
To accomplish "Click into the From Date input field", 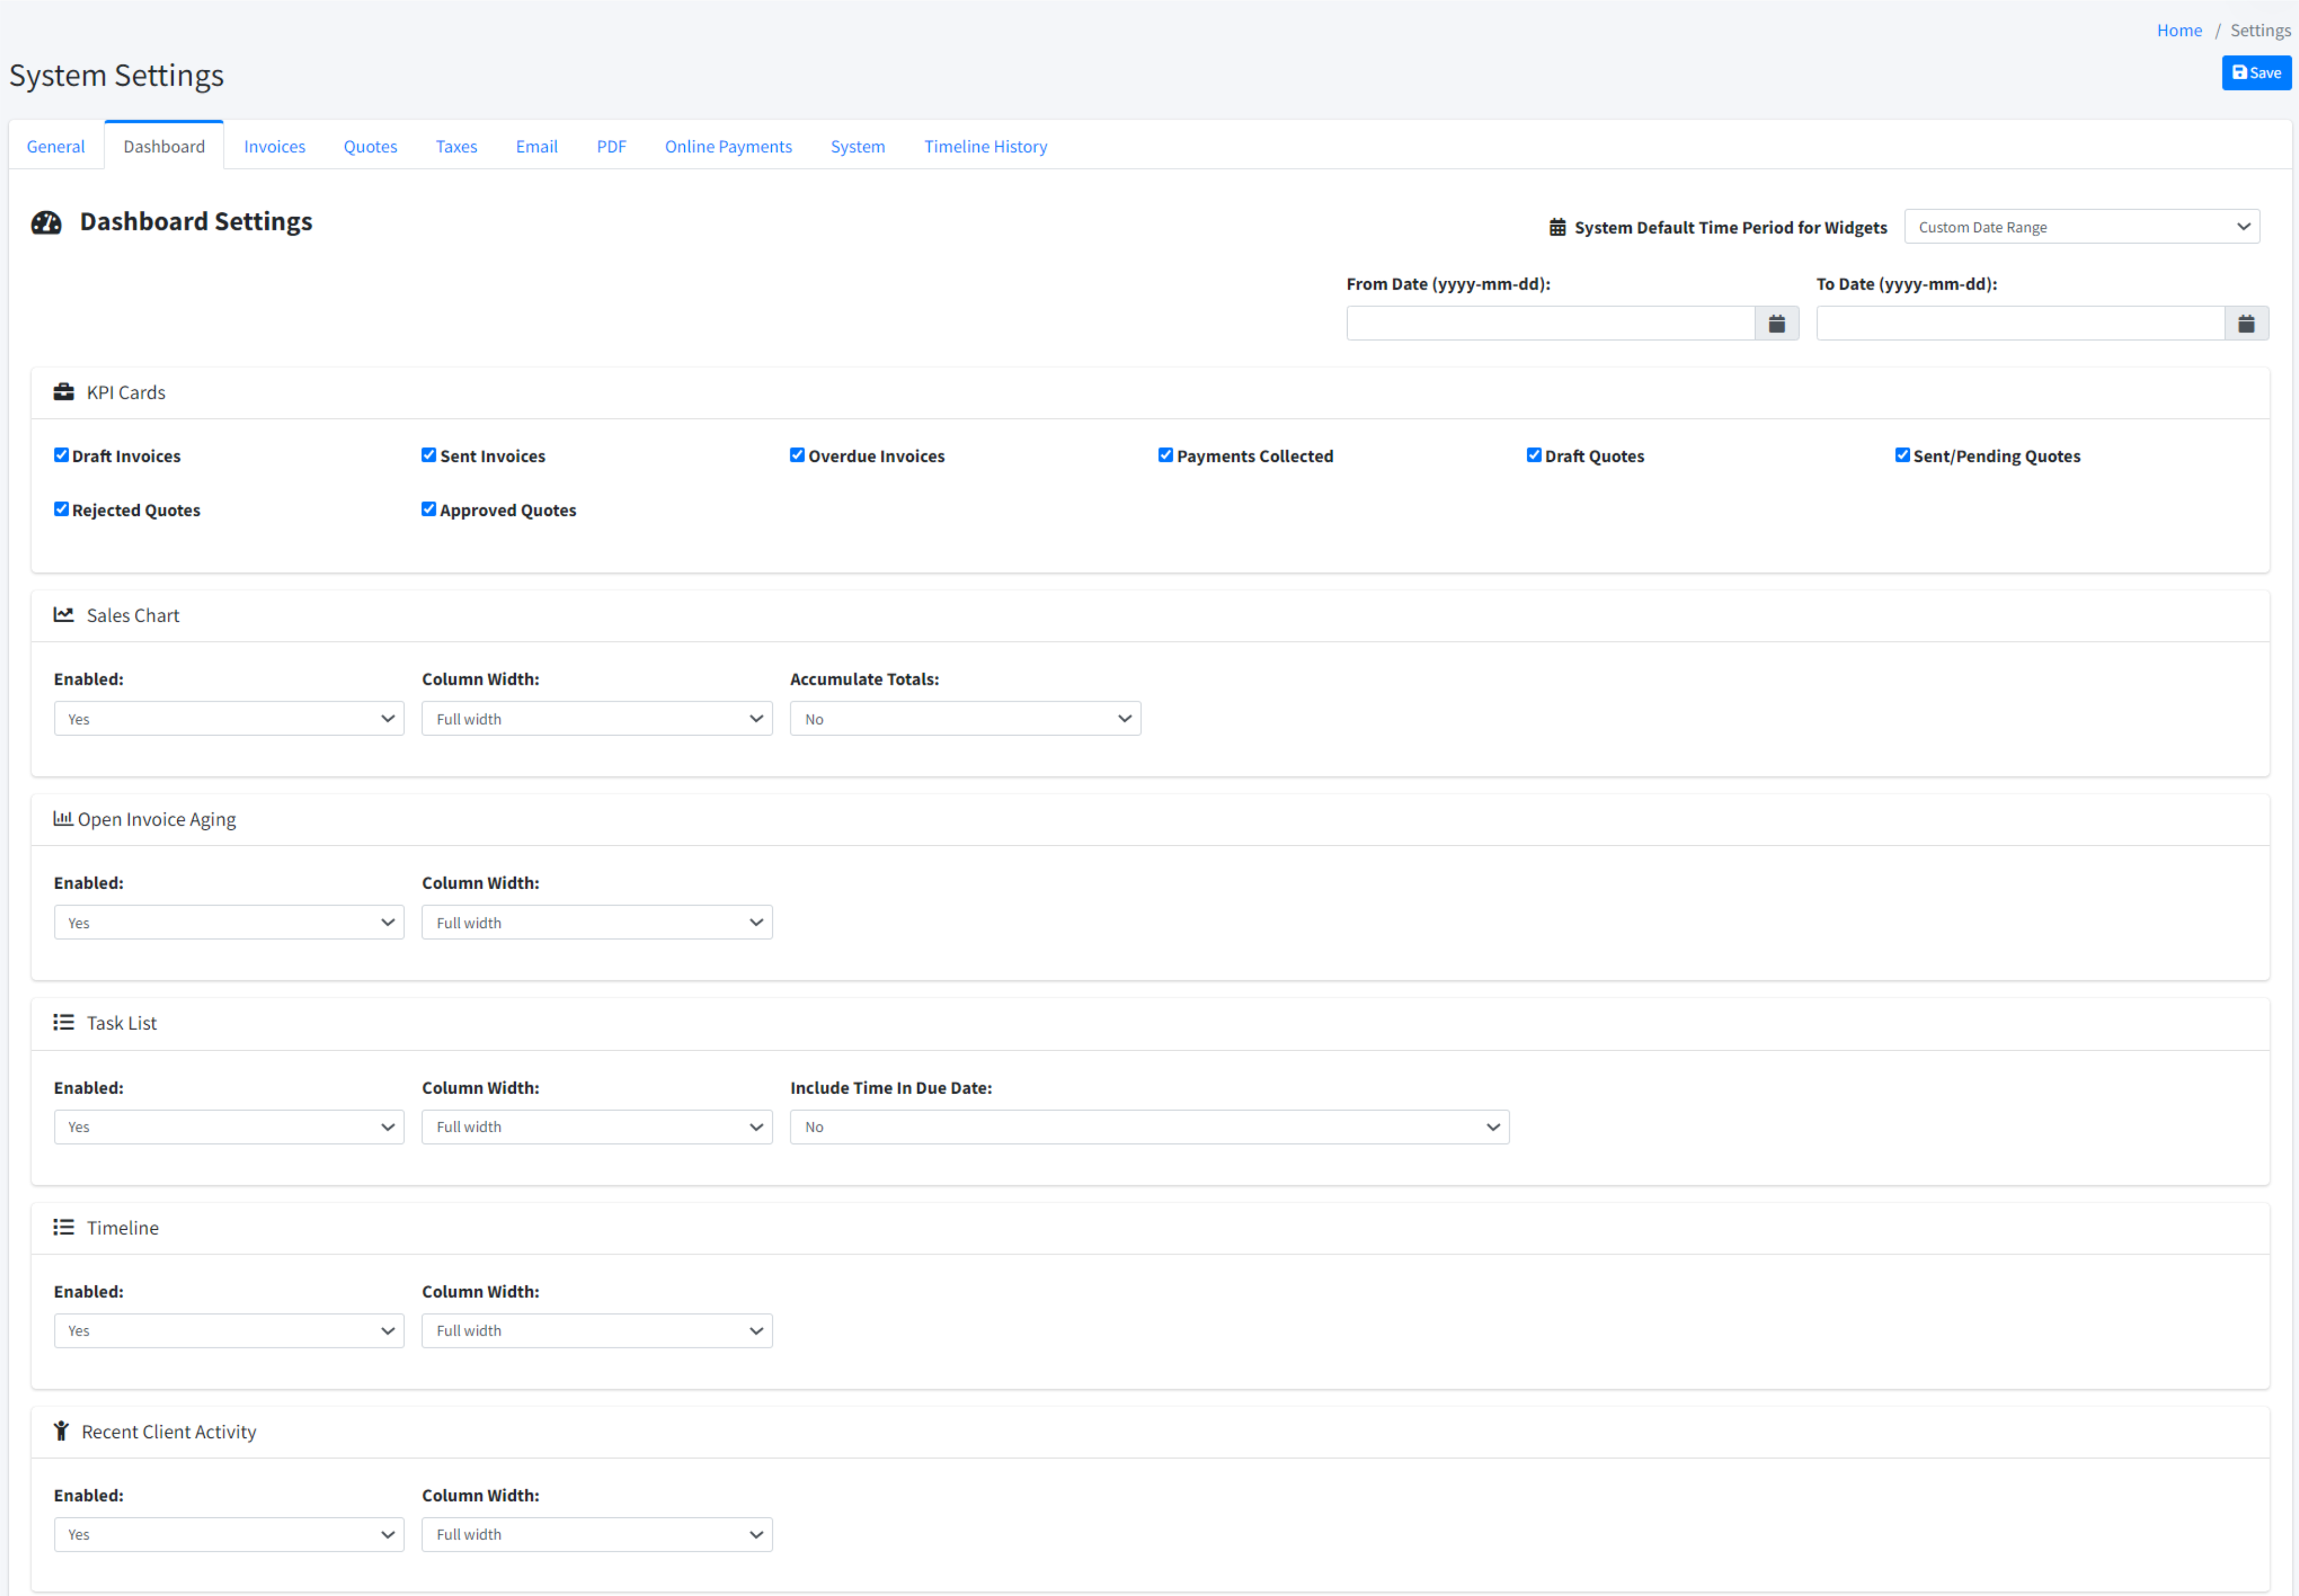I will click(x=1549, y=323).
